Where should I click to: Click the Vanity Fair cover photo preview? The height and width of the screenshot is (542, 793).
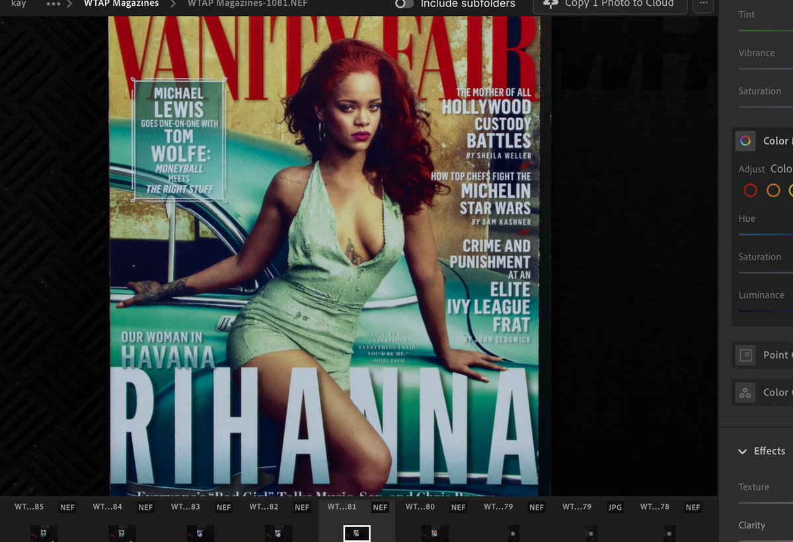(324, 256)
